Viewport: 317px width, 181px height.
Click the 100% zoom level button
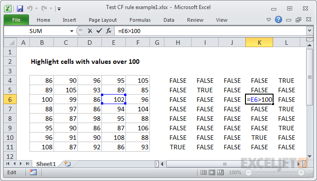click(x=235, y=172)
